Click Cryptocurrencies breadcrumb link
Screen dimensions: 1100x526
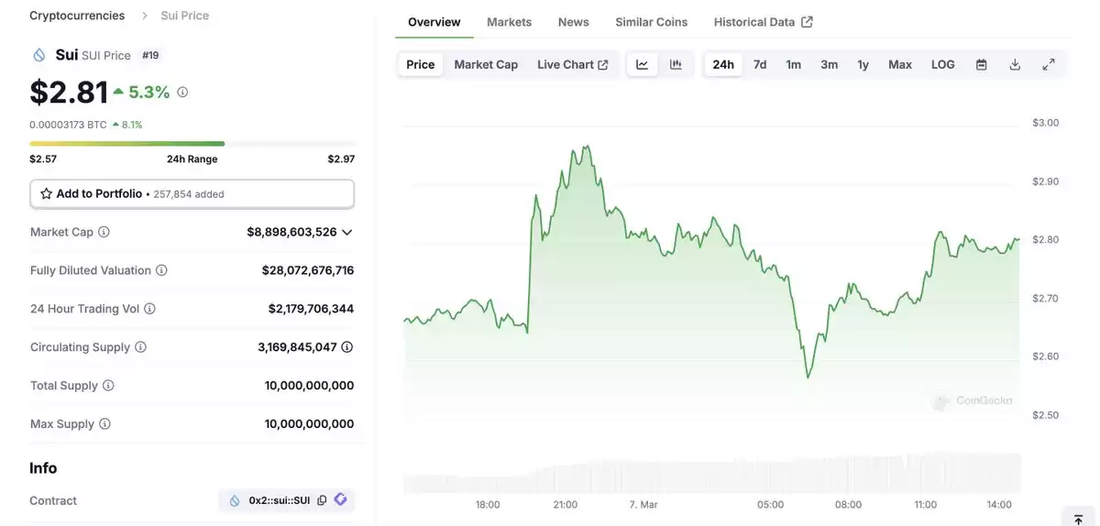click(77, 16)
